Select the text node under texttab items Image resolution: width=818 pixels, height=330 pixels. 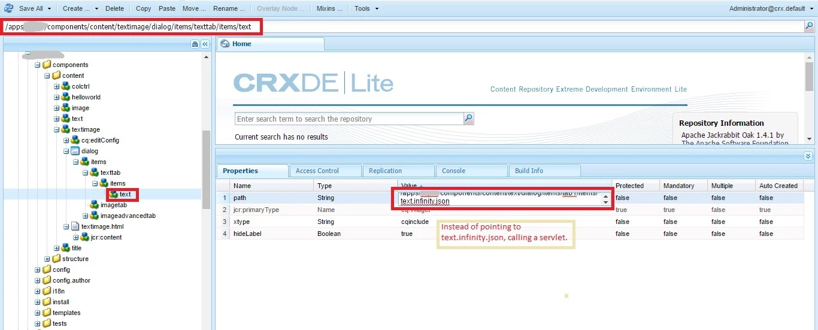(x=125, y=194)
